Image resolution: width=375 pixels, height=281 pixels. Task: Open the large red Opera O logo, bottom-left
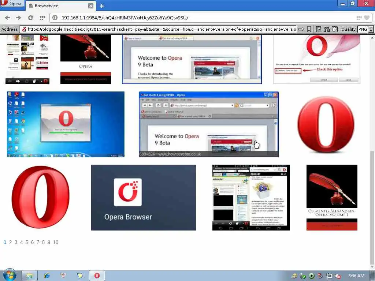(41, 197)
